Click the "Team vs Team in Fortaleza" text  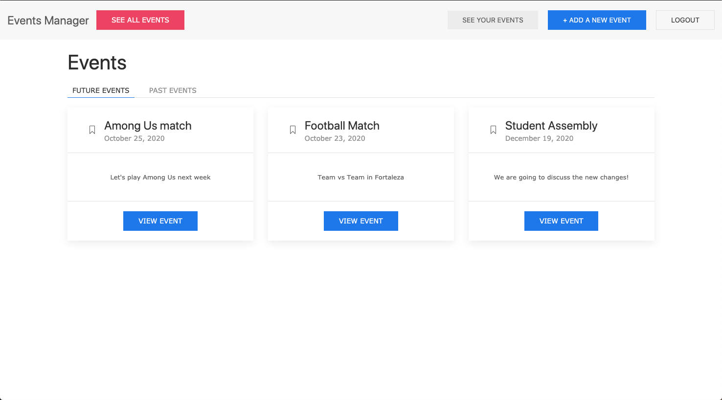[x=361, y=178]
